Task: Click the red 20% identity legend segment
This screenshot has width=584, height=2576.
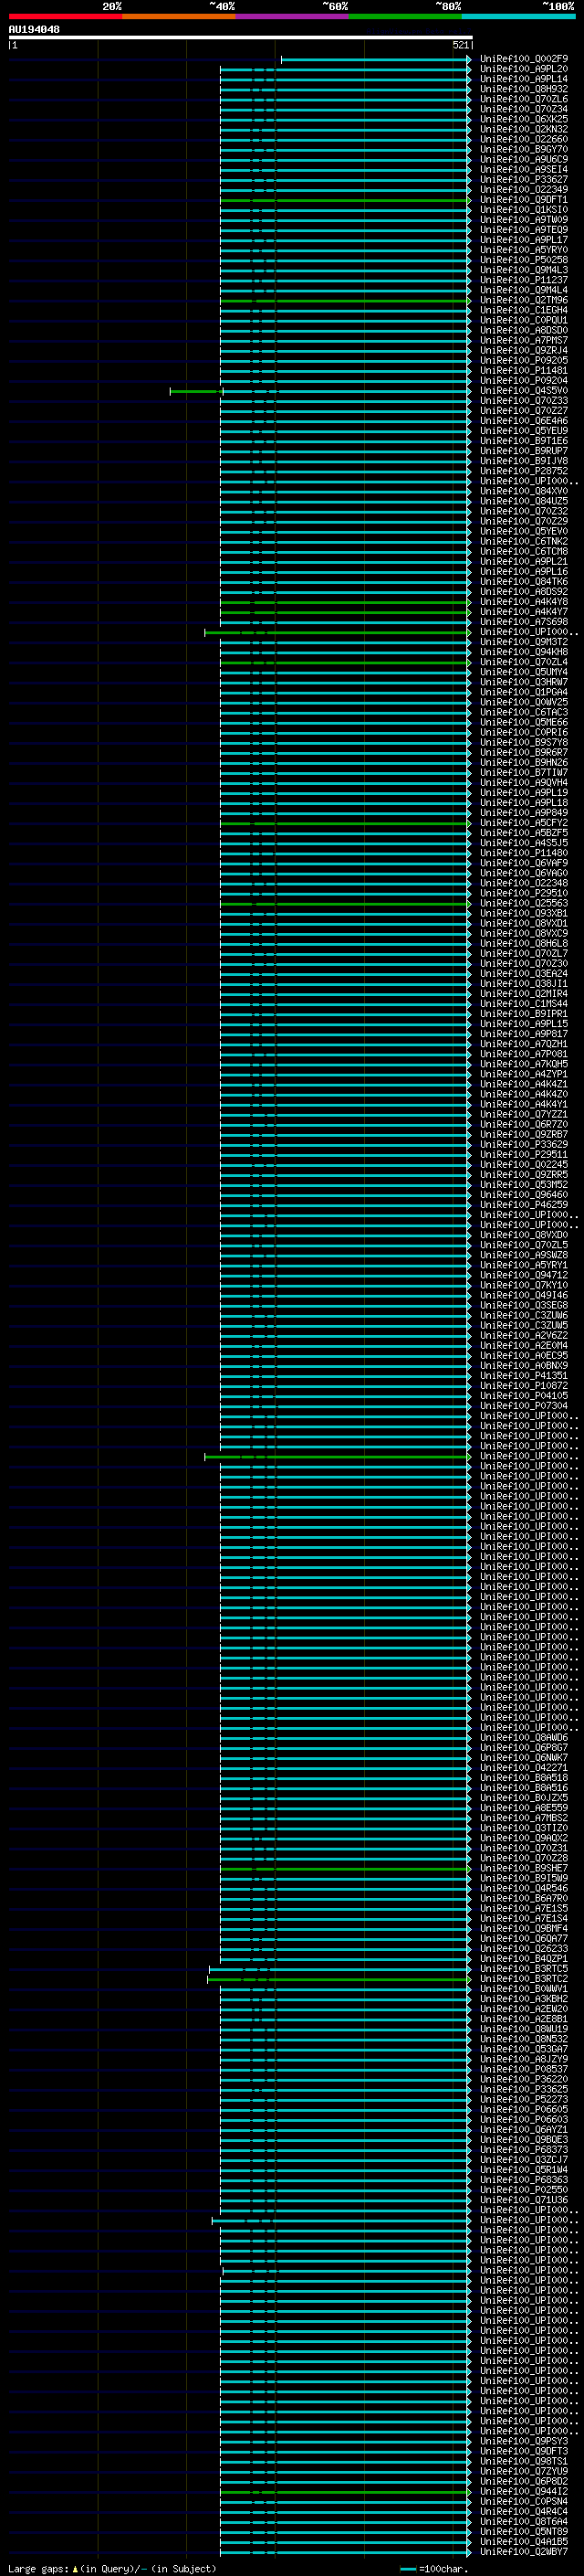Action: tap(65, 16)
